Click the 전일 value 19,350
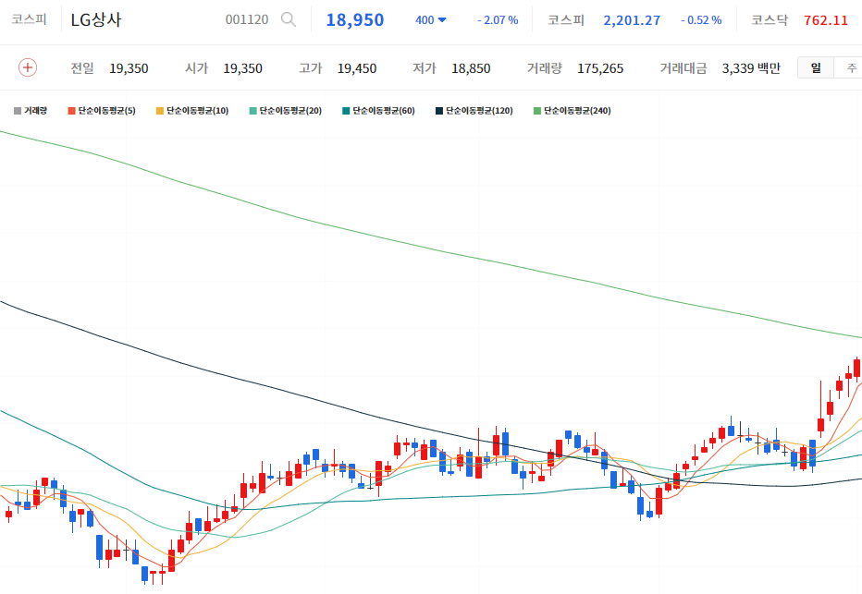 coord(129,68)
